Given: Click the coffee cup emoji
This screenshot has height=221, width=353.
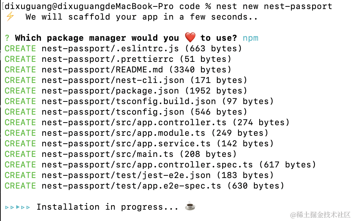Looking at the screenshot, I should [x=190, y=207].
